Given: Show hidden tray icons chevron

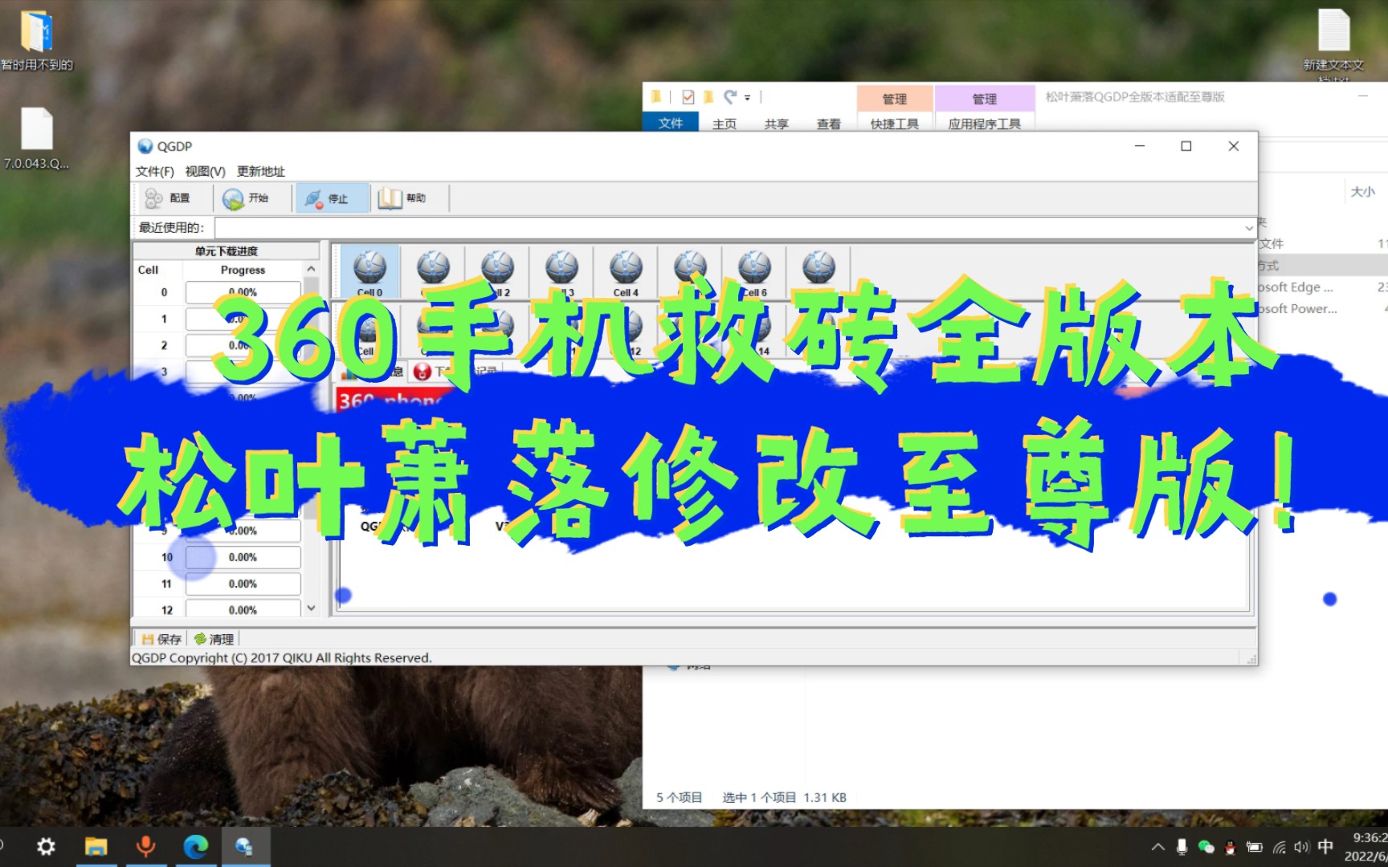Looking at the screenshot, I should coord(1157,847).
